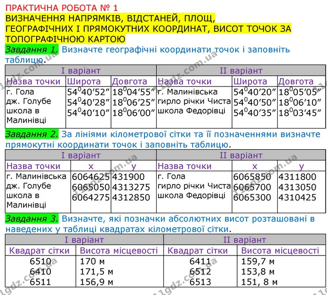Click 'Квадрат сітки' header under ІІ варіант

pos(198,251)
